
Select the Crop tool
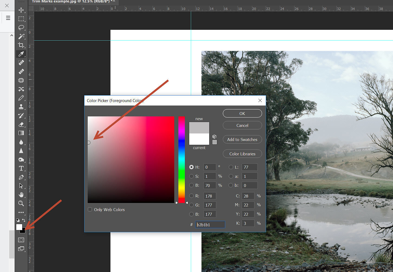pyautogui.click(x=21, y=45)
